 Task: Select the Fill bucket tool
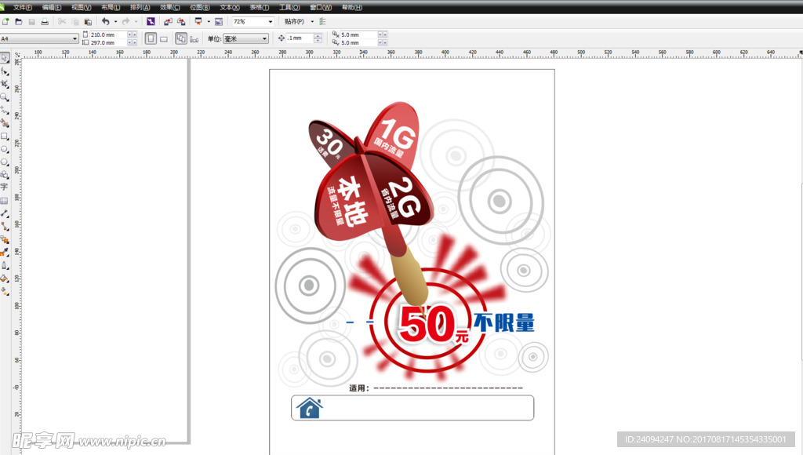tap(5, 278)
